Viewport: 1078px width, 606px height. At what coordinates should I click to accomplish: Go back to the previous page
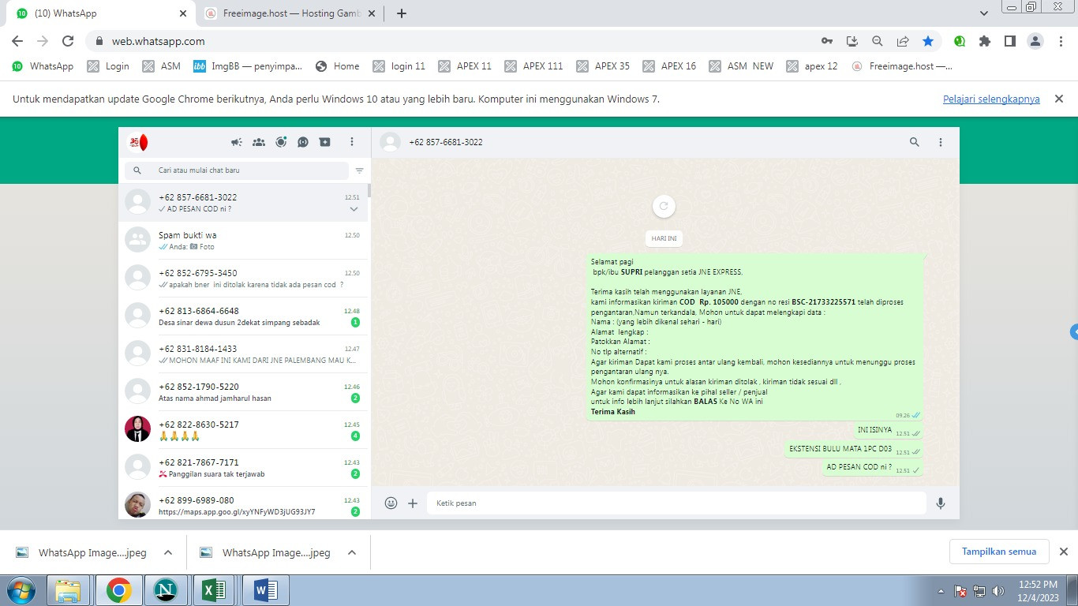pyautogui.click(x=17, y=41)
